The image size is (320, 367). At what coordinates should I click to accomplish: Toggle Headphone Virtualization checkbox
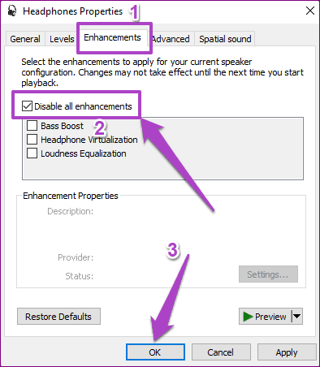point(32,140)
